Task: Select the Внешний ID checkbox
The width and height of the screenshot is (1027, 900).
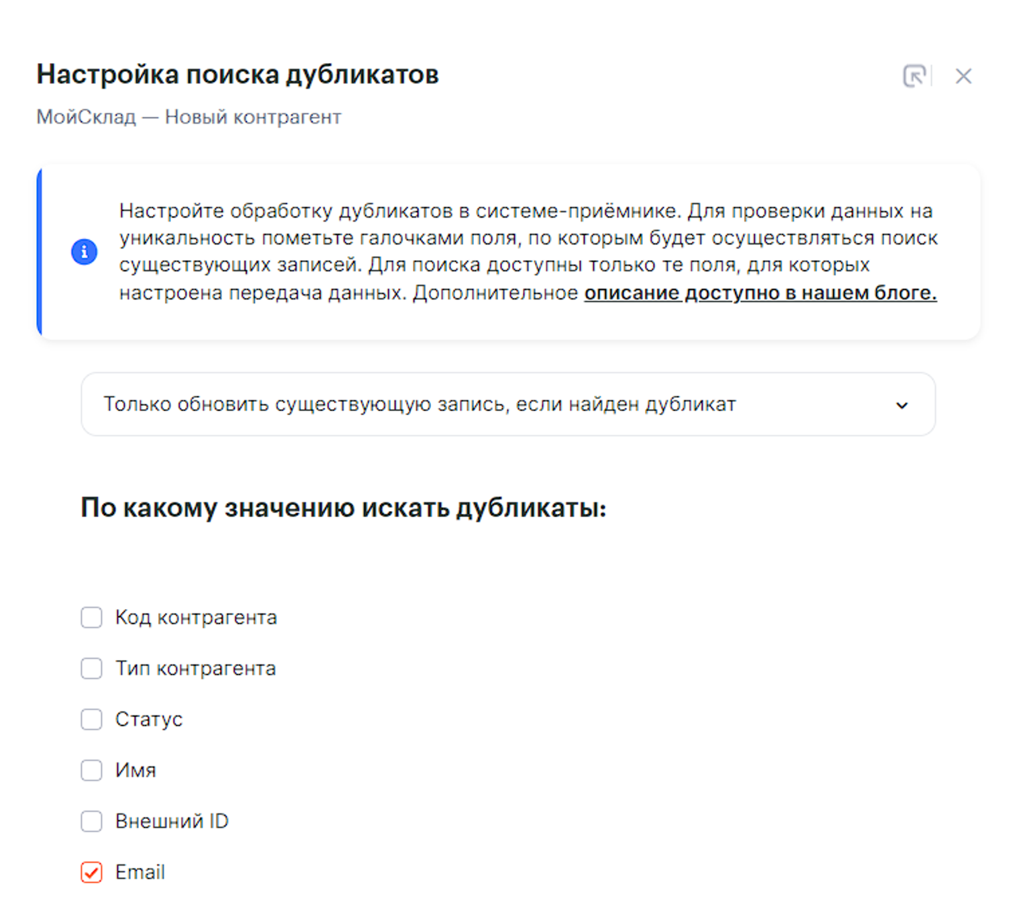Action: 91,821
